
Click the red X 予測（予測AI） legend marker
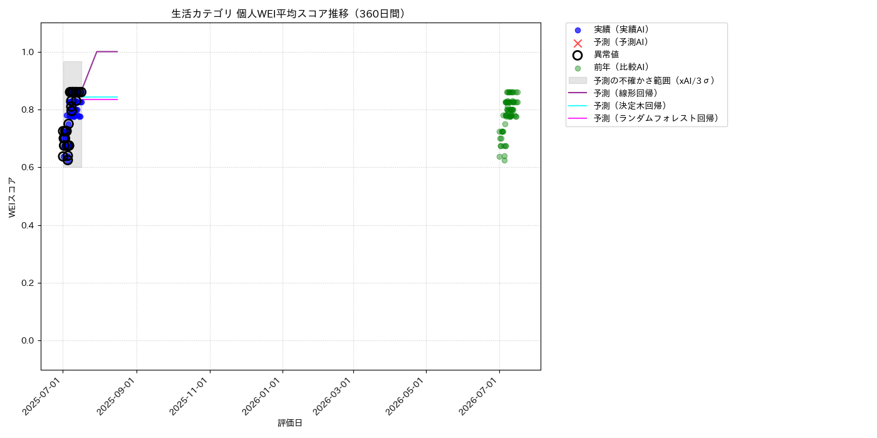coord(578,43)
